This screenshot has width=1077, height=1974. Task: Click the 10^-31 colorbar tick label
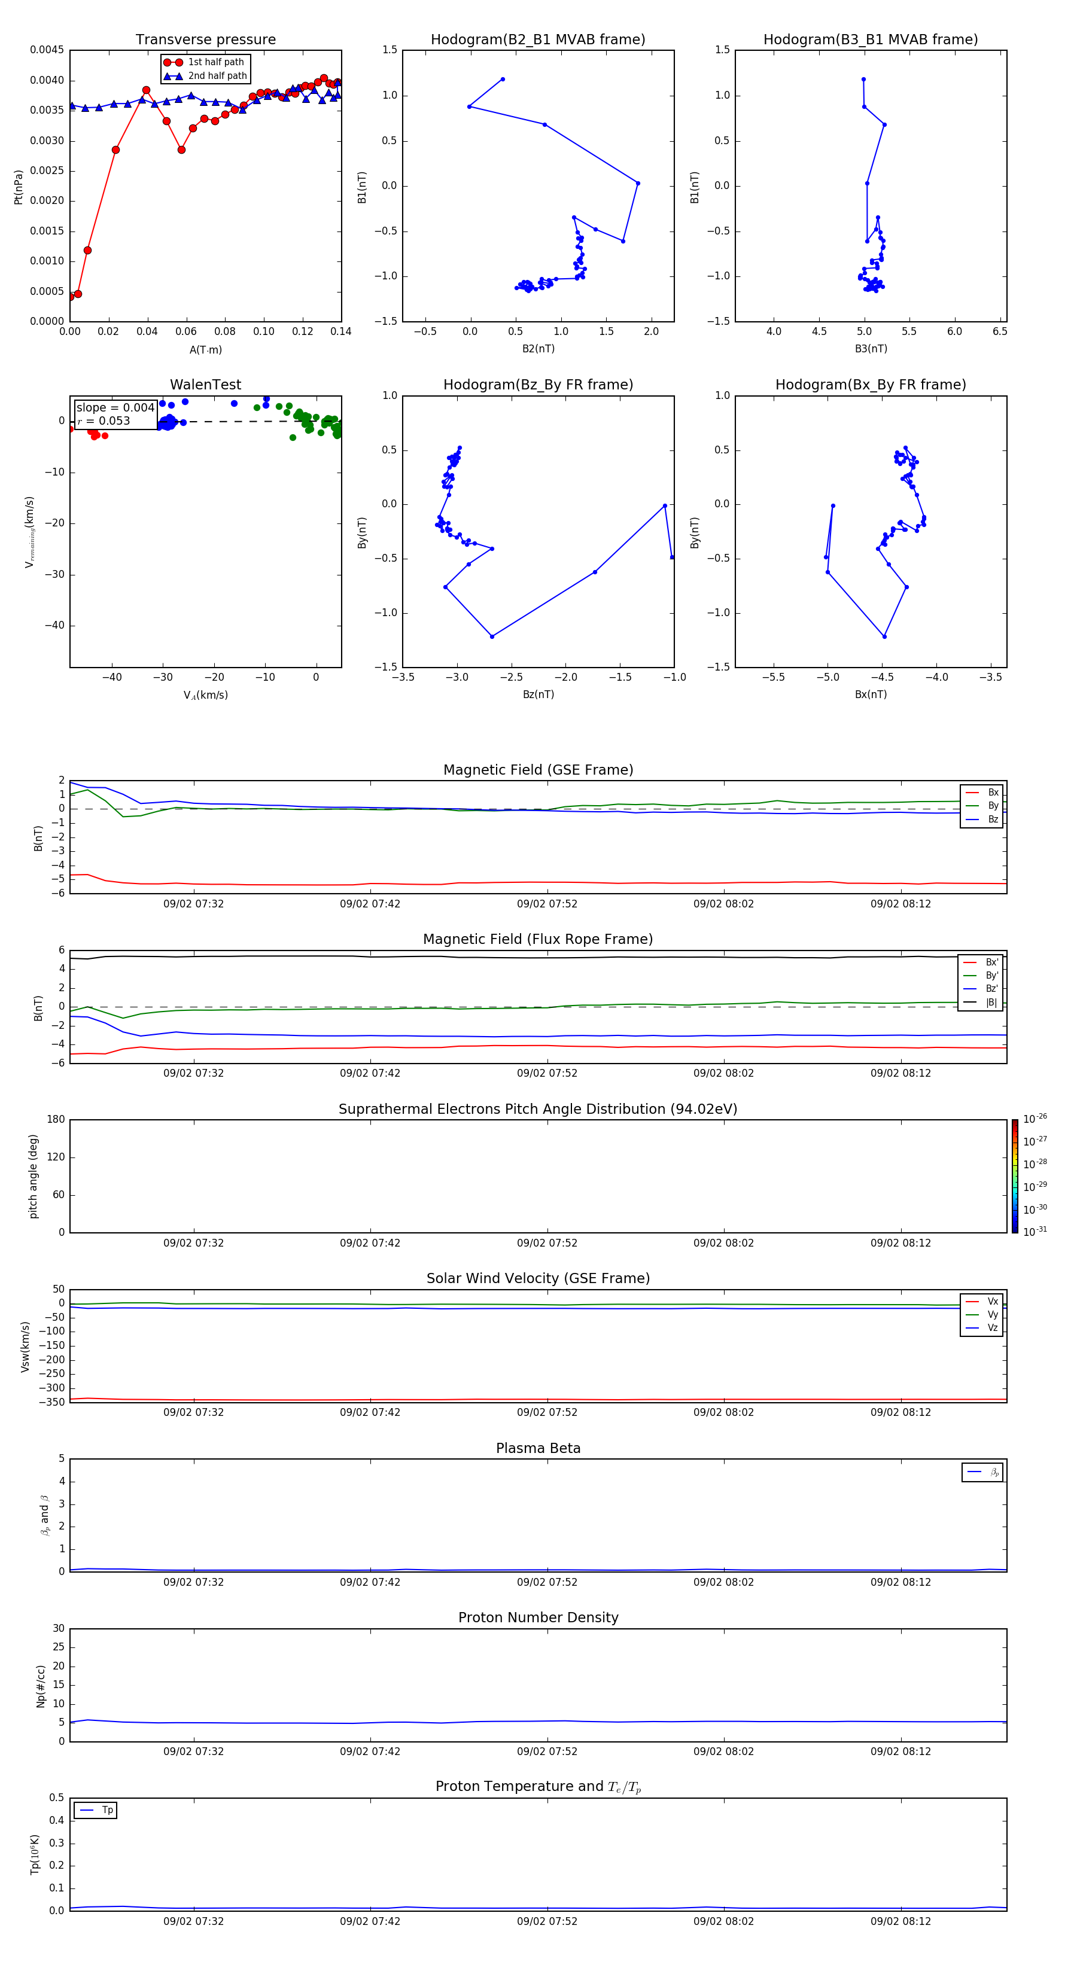(x=1035, y=1232)
